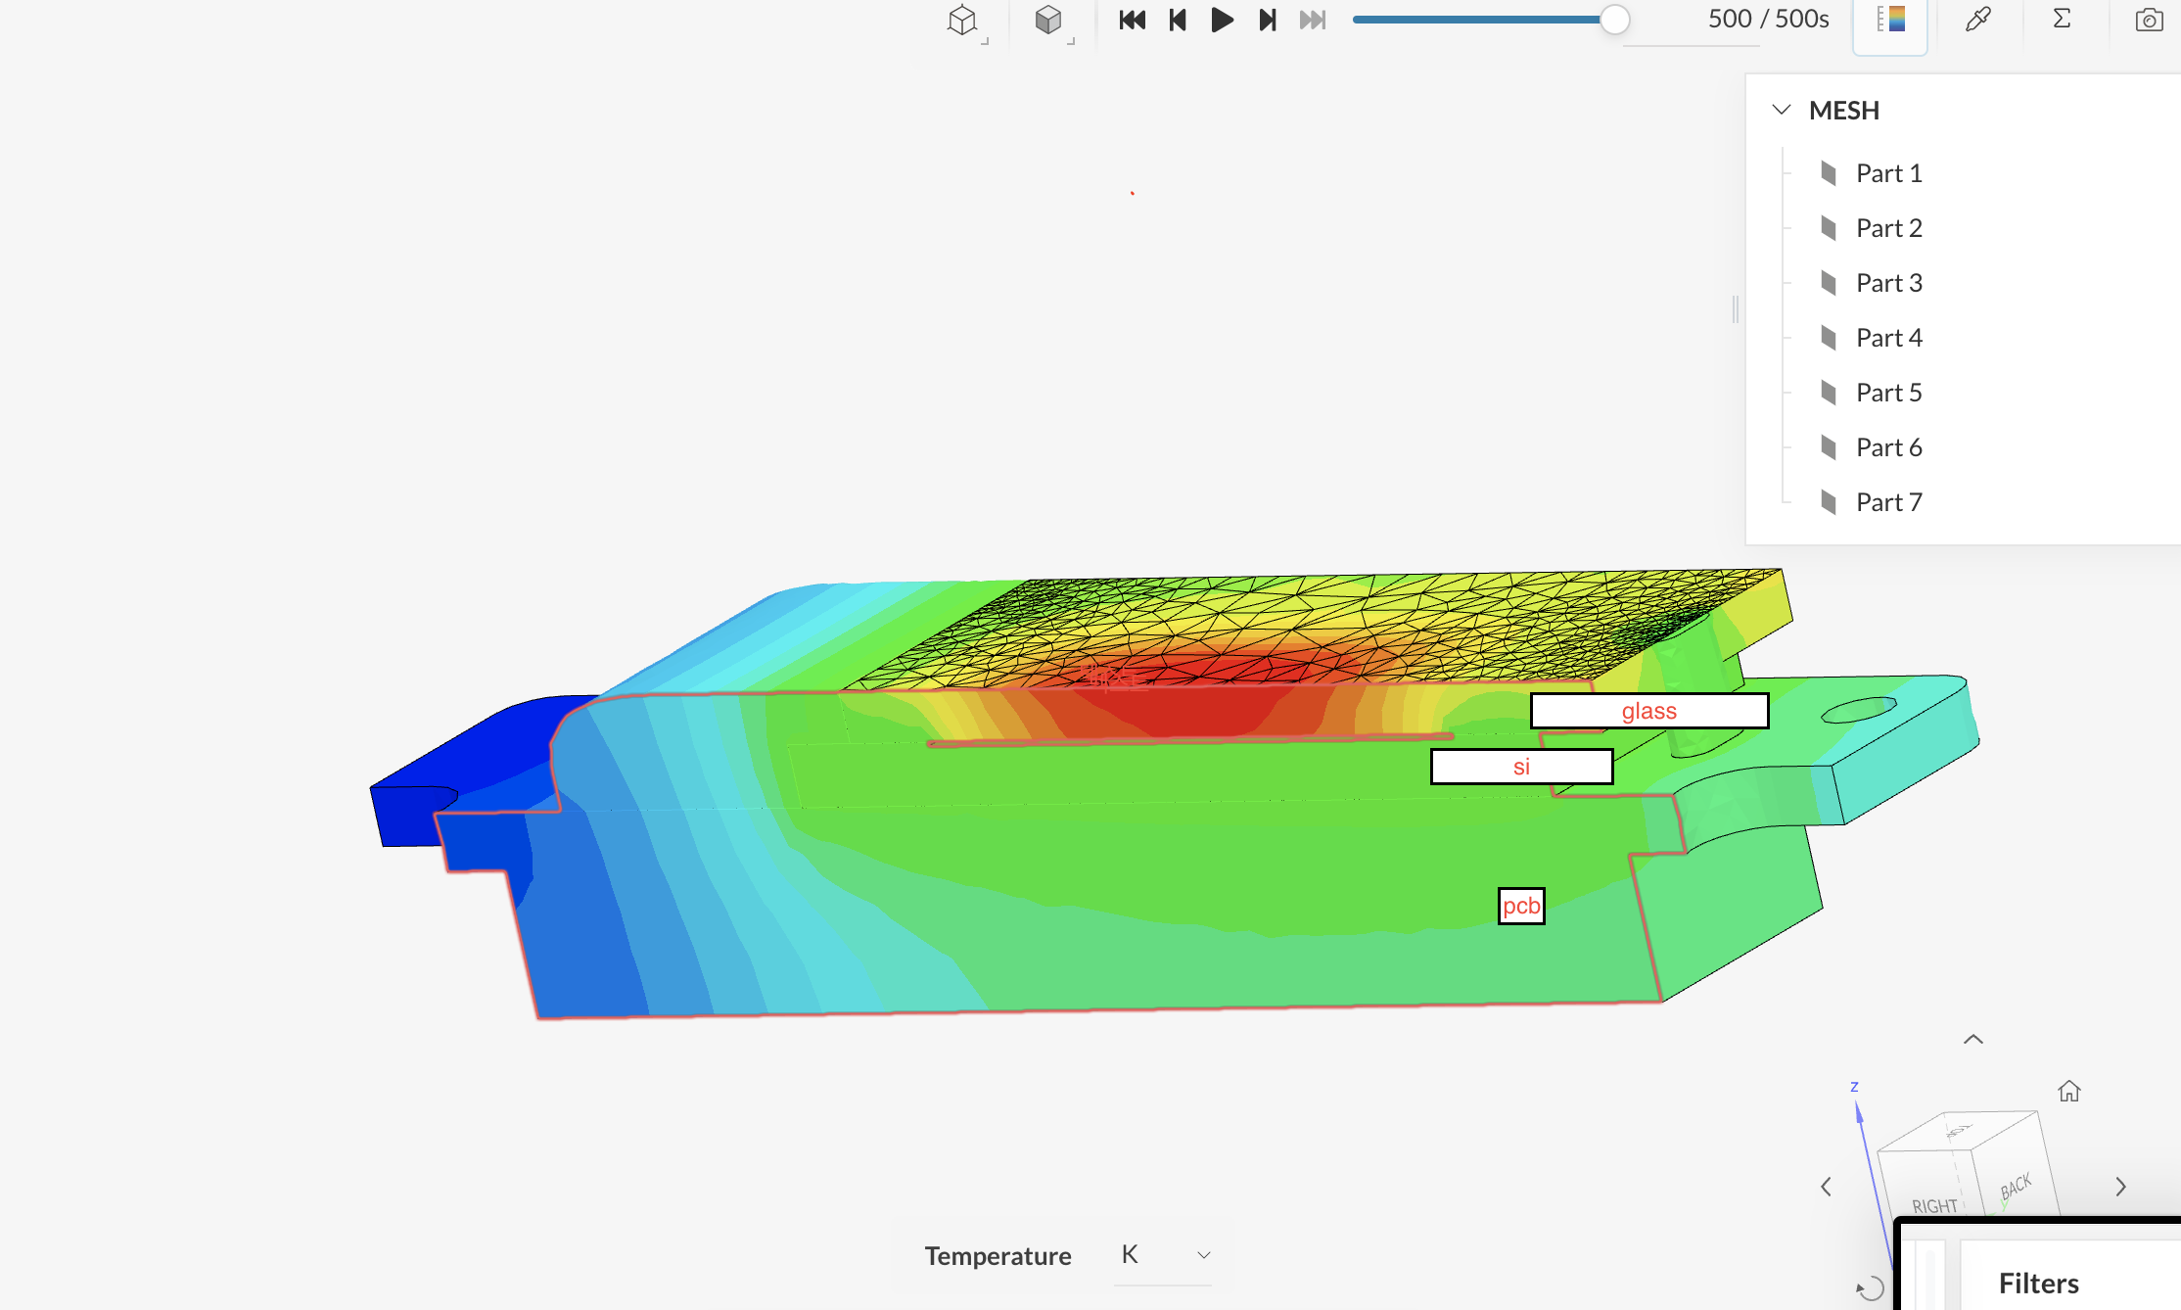2181x1310 pixels.
Task: Step forward one frame
Action: click(1267, 19)
